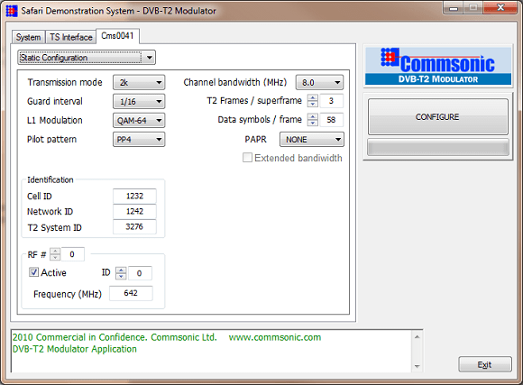523x385 pixels.
Task: Open the L1 Modulation QAM-64 dropdown
Action: (139, 121)
